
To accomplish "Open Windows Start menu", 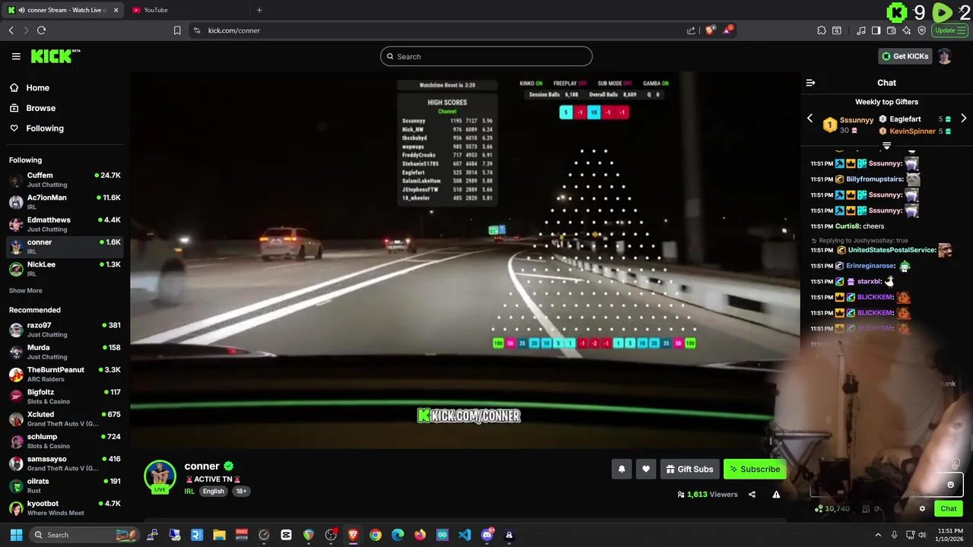I will click(16, 535).
